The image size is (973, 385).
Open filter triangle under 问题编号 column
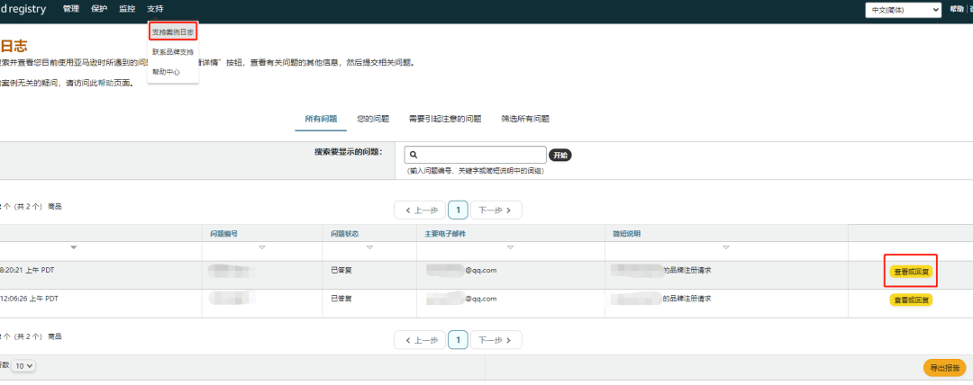[x=262, y=248]
